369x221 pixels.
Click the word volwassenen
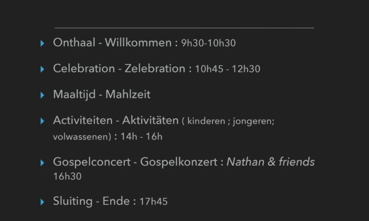coord(80,137)
